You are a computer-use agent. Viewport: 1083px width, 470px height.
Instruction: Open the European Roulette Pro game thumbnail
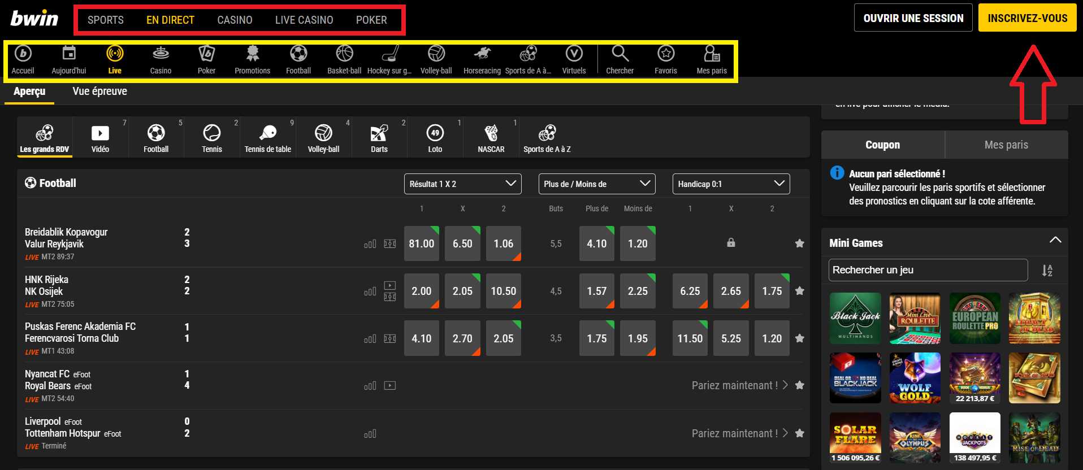click(x=975, y=318)
